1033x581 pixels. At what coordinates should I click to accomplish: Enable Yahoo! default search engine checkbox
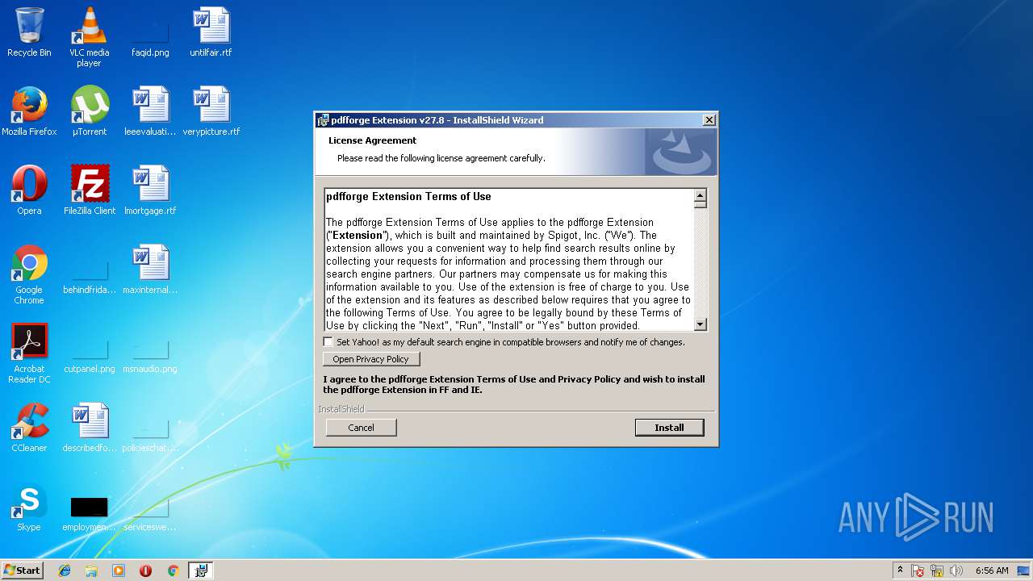(x=328, y=342)
